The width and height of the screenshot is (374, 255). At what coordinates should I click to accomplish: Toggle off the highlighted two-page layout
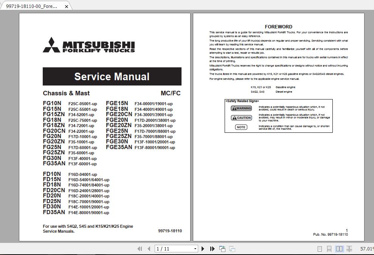339,249
